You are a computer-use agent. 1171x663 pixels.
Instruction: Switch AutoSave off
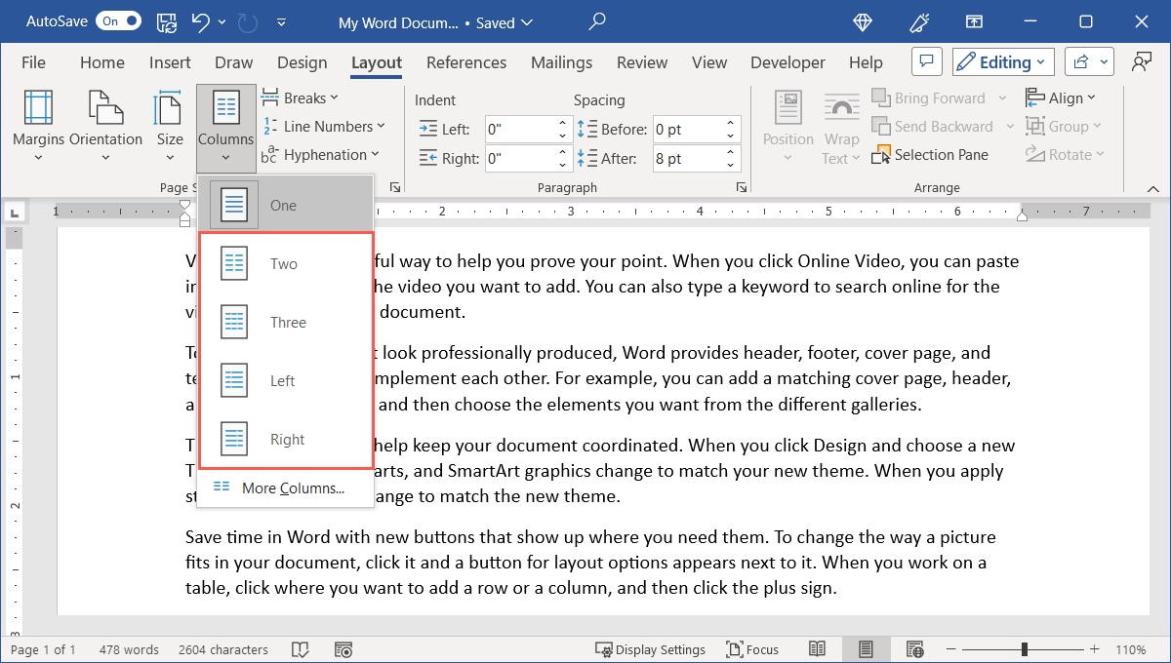117,20
